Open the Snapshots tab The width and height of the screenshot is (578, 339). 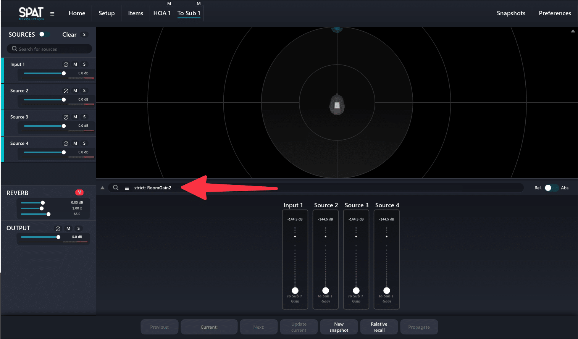[x=511, y=13]
